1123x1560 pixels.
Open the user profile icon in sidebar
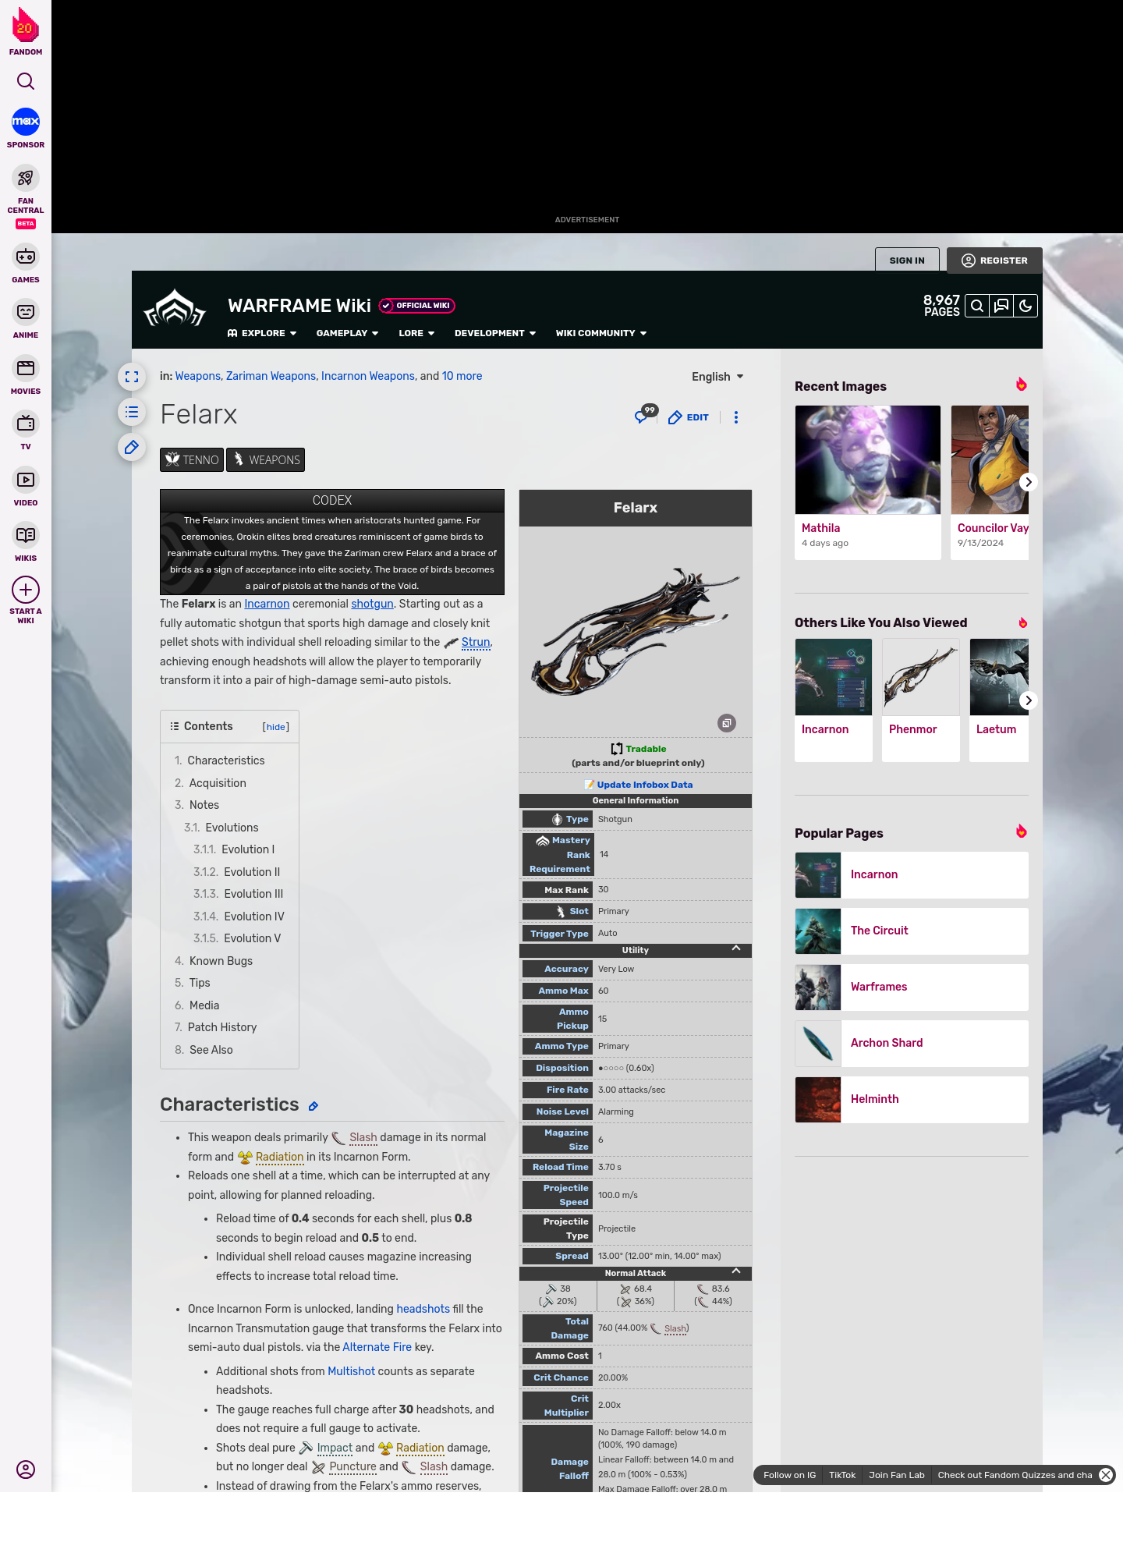coord(26,1470)
